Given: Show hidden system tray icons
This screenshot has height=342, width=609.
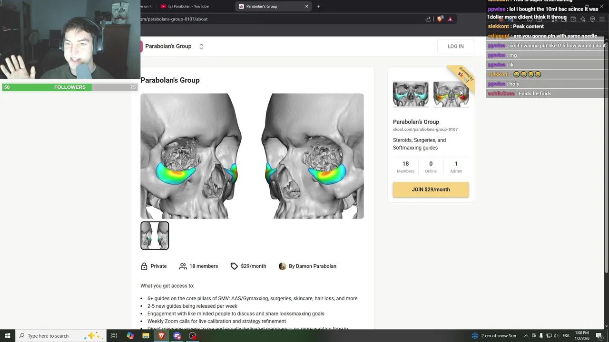Looking at the screenshot, I should pyautogui.click(x=526, y=336).
